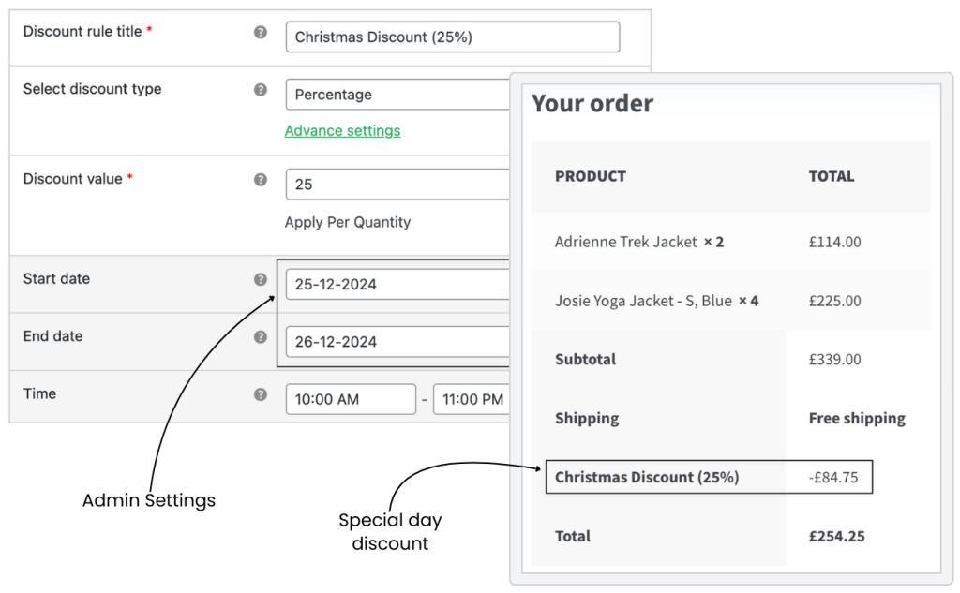Image resolution: width=960 pixels, height=593 pixels.
Task: Click the Adrienne Trek Jacket order row
Action: [731, 243]
